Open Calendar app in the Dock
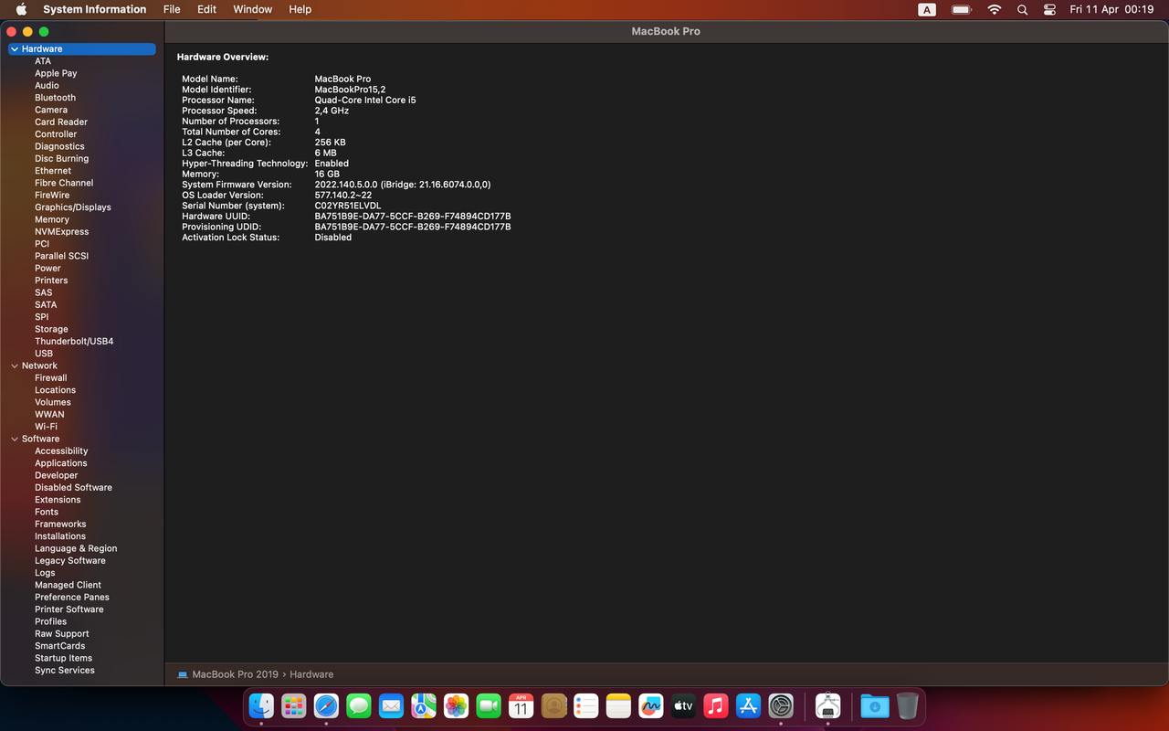1169x731 pixels. pos(521,705)
